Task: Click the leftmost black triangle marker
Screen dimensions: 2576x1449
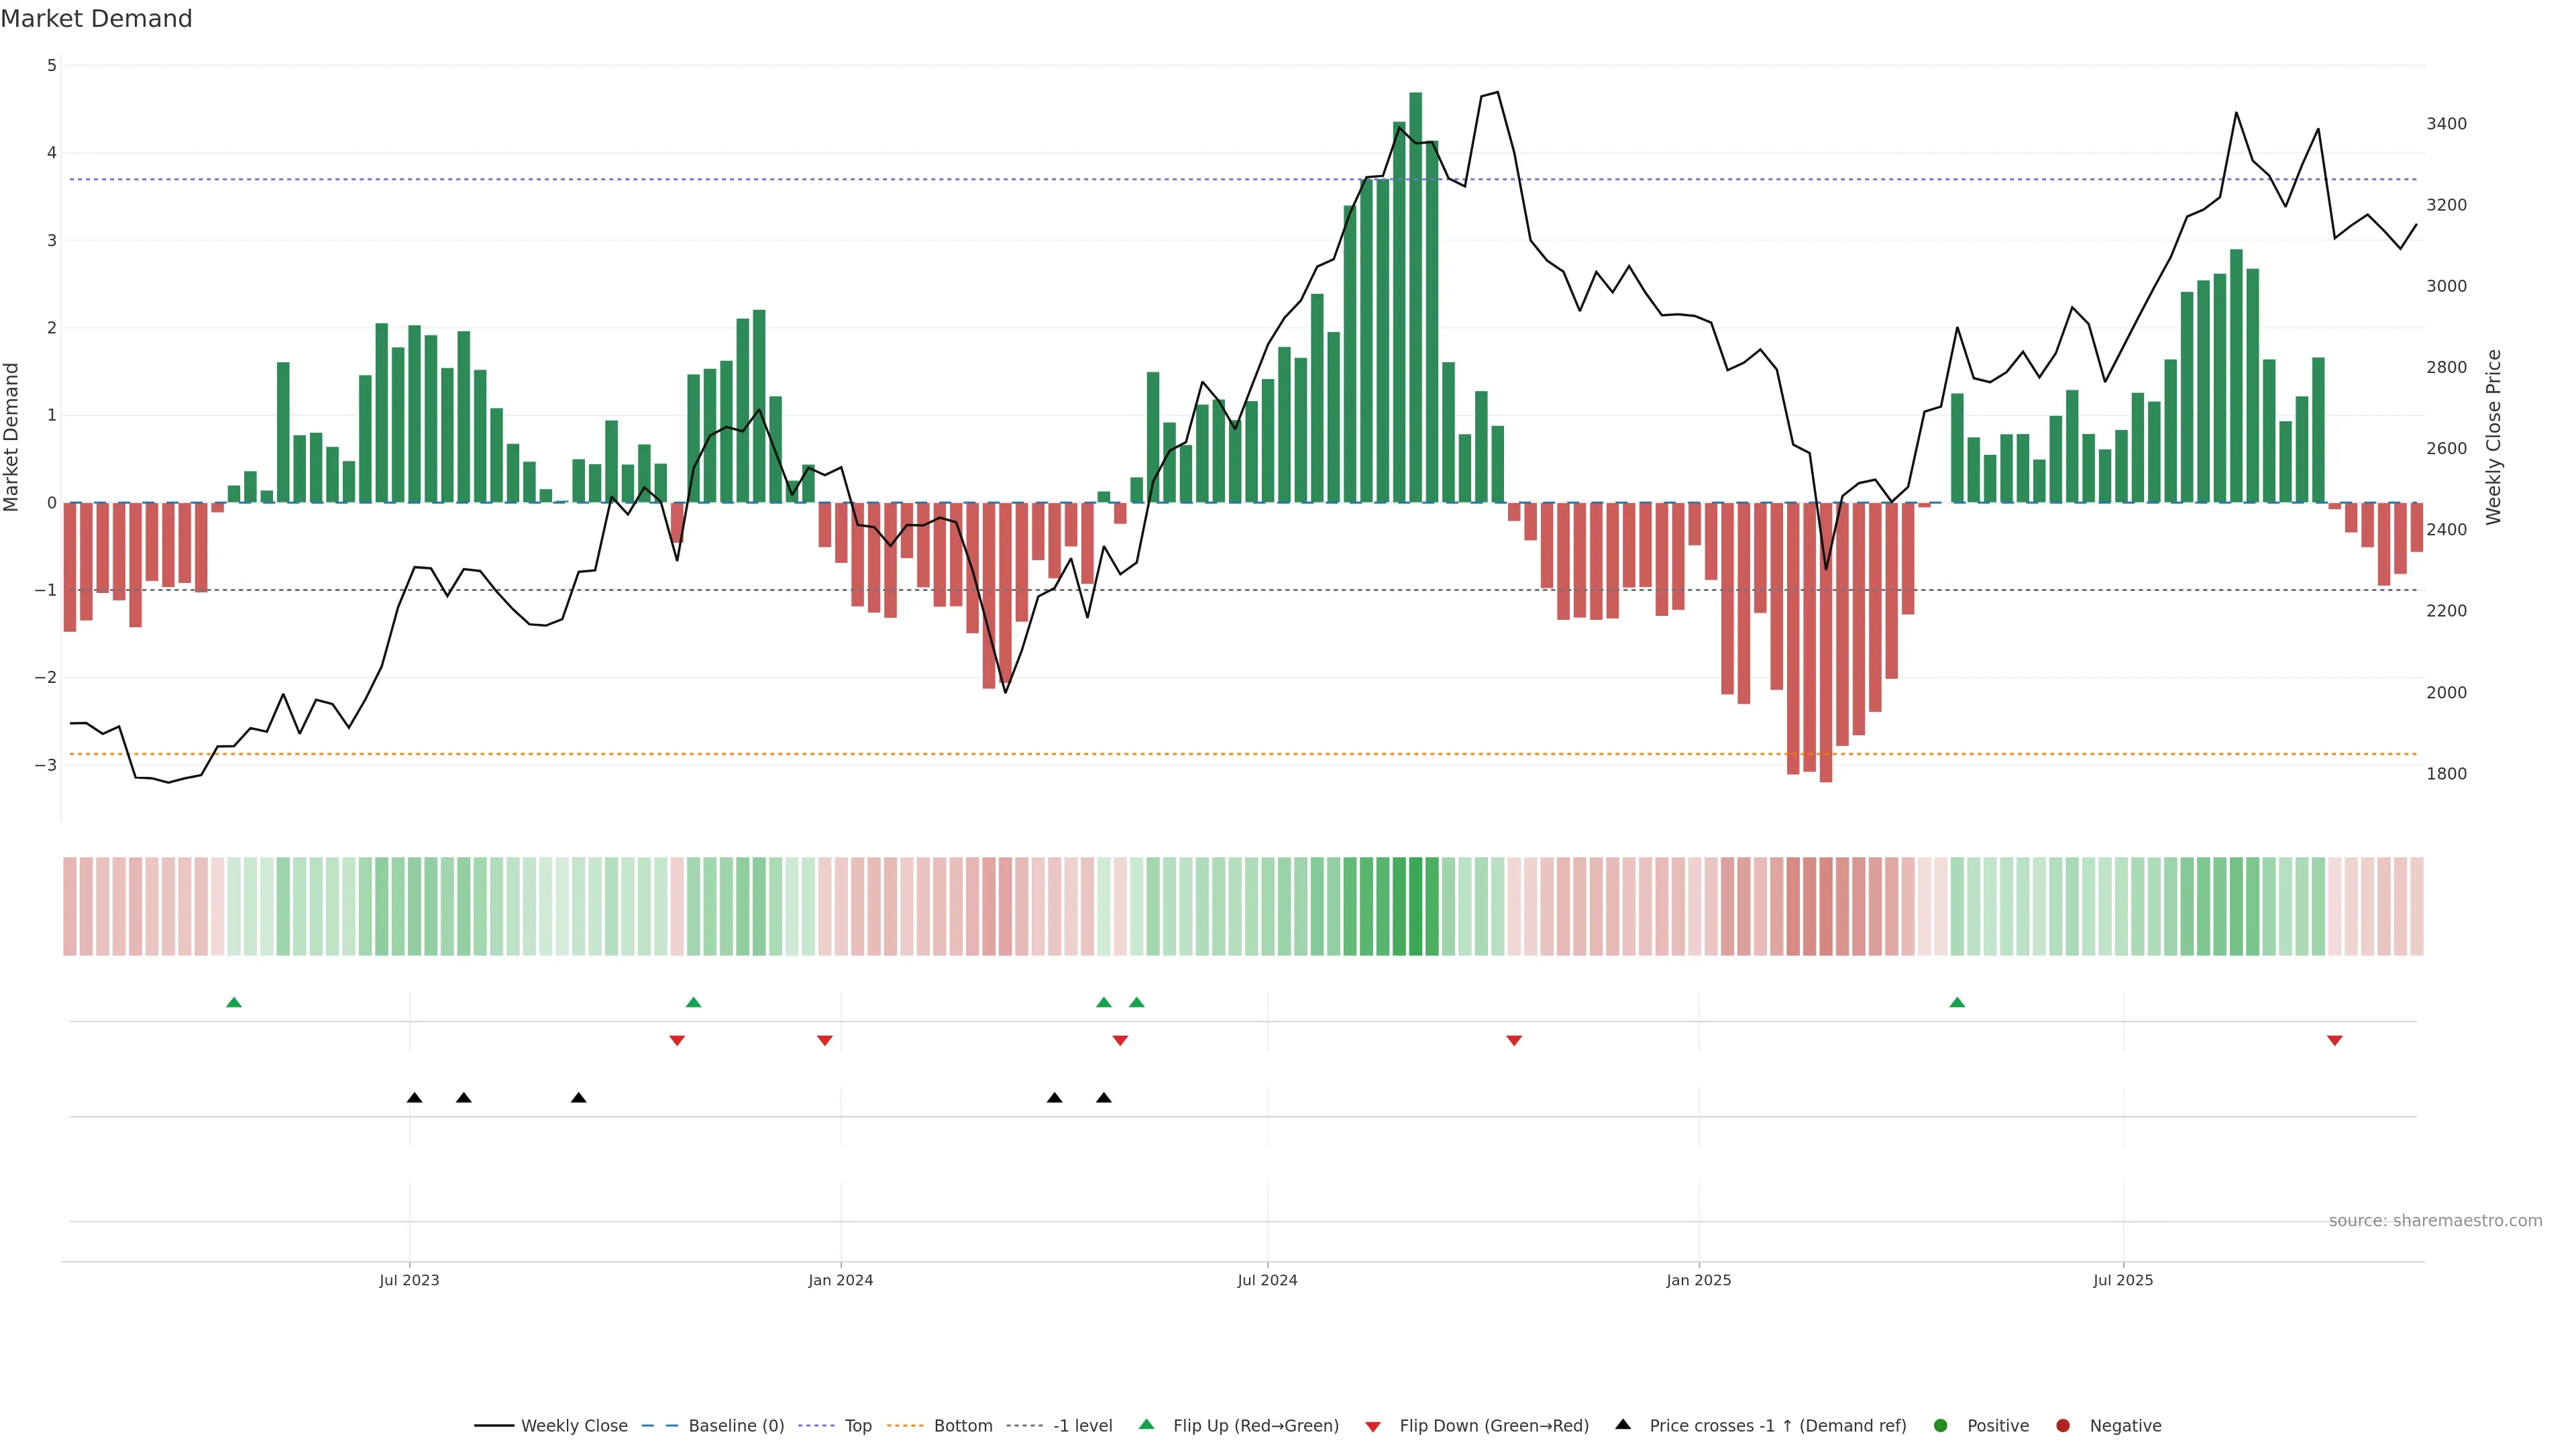Action: click(x=414, y=1098)
